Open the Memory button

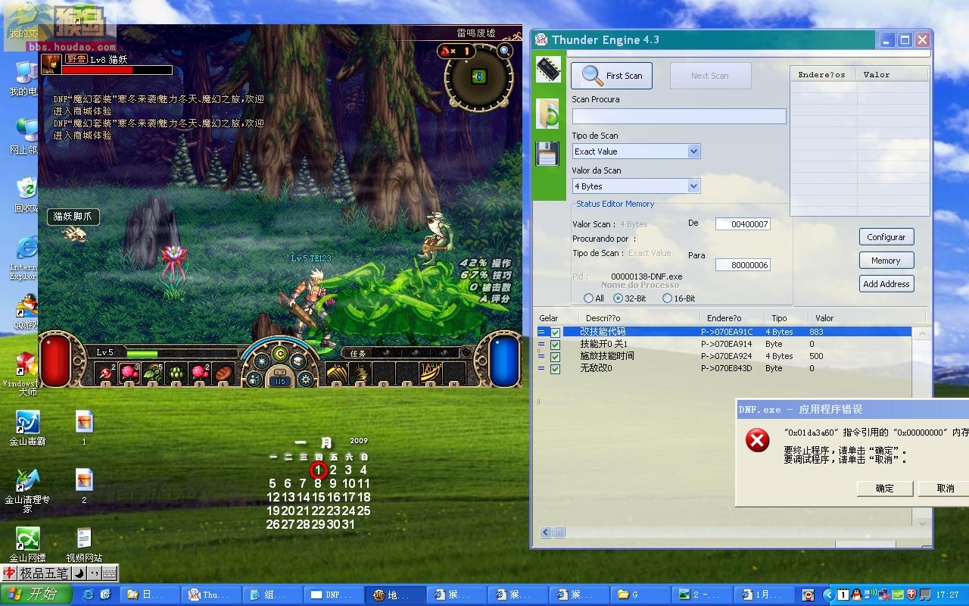[x=886, y=261]
